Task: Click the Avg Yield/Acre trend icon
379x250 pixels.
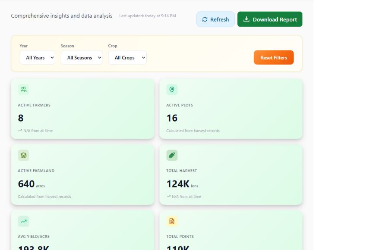Action: pyautogui.click(x=23, y=221)
